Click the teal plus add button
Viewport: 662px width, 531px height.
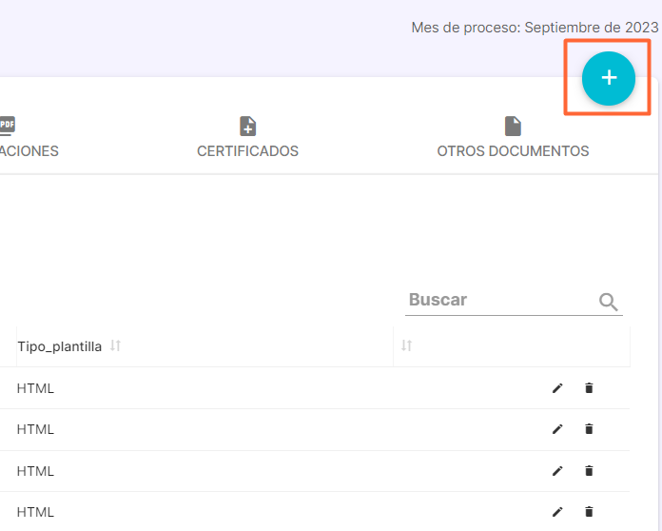click(x=609, y=78)
